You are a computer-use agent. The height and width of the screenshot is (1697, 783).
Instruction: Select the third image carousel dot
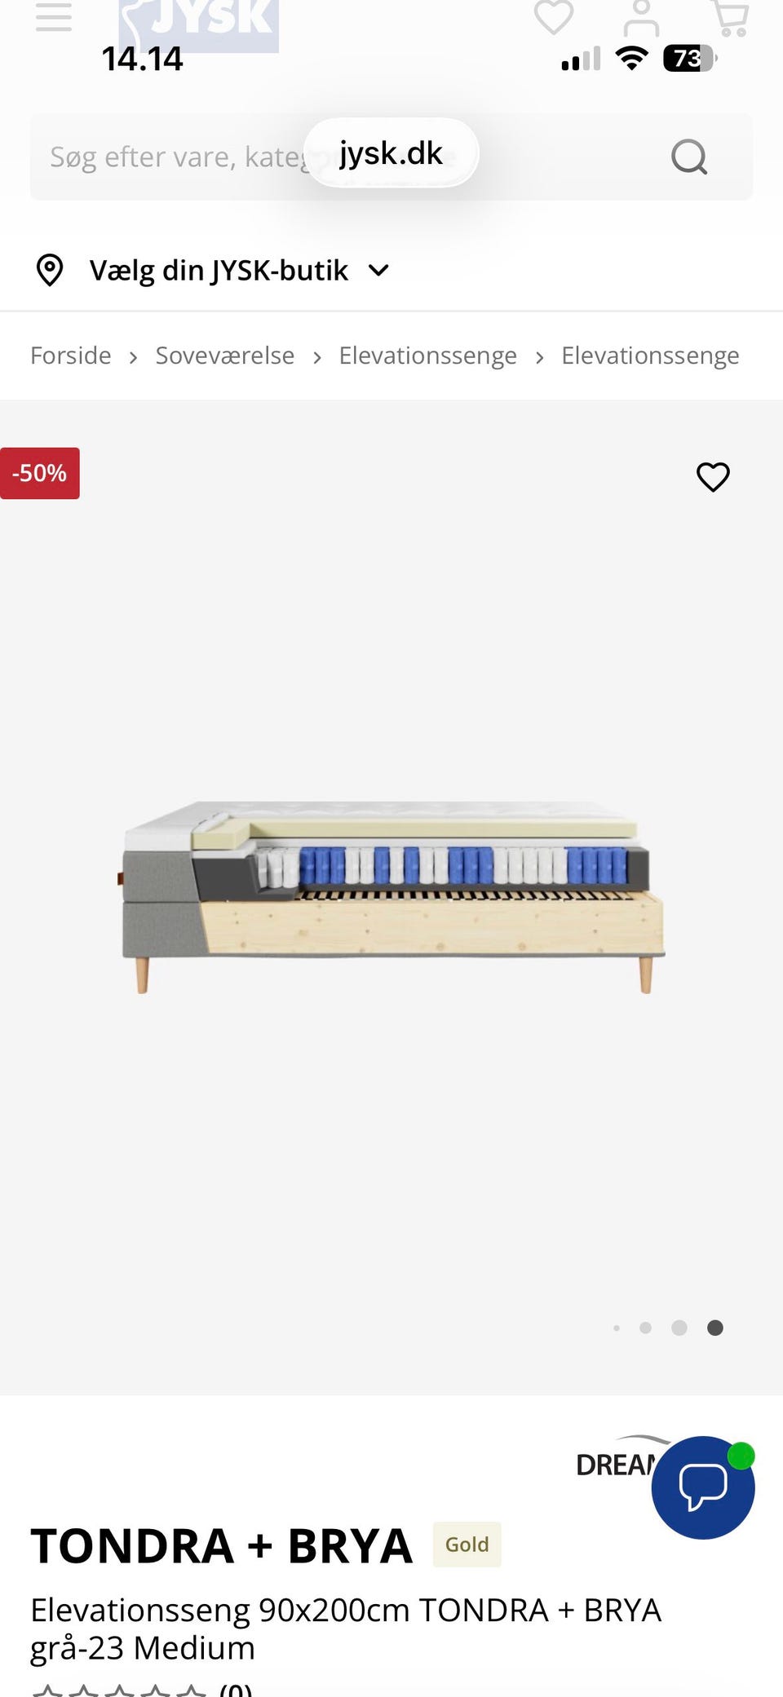679,1328
